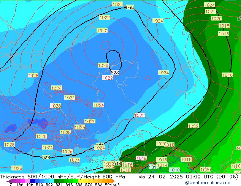Click the legend value 474
Image resolution: width=241 pixels, height=186 pixels.
[x=11, y=184]
